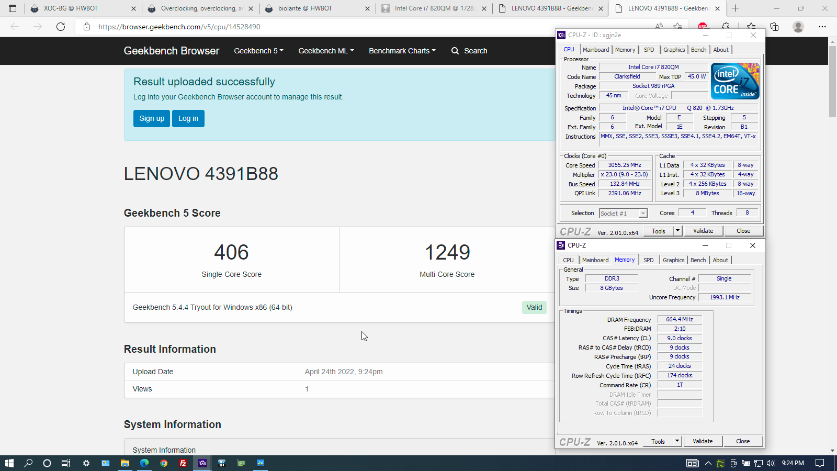This screenshot has height=471, width=837.
Task: Open the tab actions menu icon
Action: (x=13, y=8)
